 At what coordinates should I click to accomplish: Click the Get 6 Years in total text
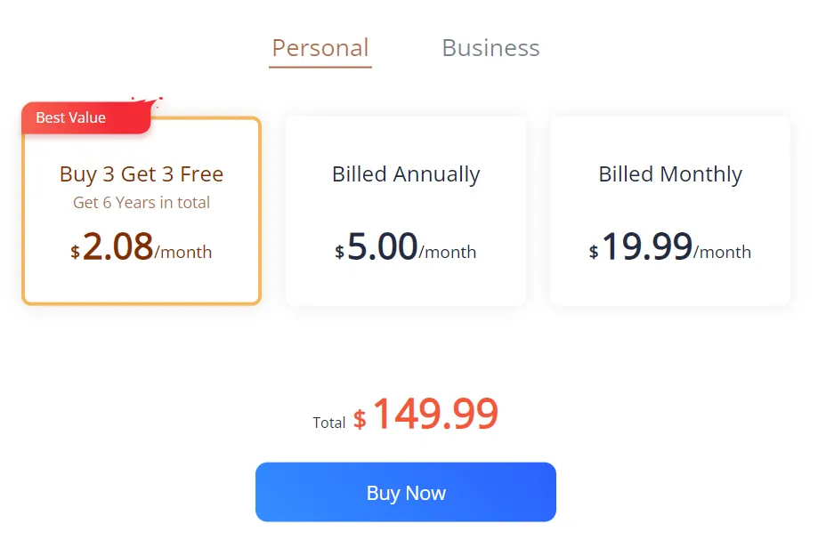[141, 203]
